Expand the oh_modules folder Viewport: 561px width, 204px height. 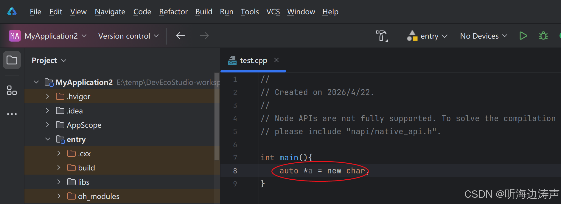pos(59,196)
